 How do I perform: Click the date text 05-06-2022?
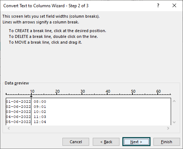[18, 122]
